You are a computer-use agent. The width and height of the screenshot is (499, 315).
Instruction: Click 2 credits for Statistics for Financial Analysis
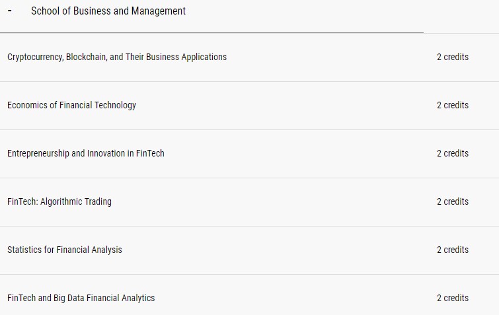452,250
